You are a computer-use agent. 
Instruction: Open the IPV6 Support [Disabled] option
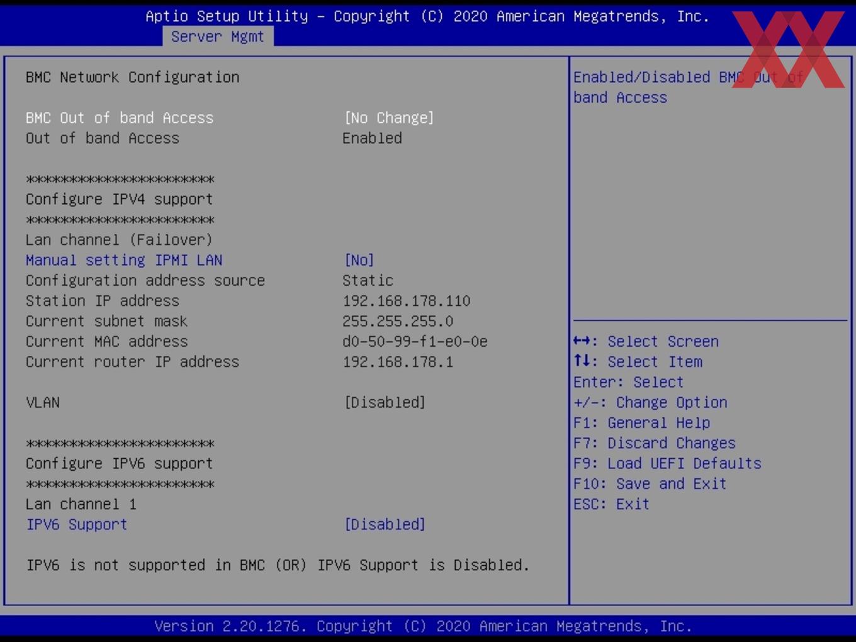385,524
